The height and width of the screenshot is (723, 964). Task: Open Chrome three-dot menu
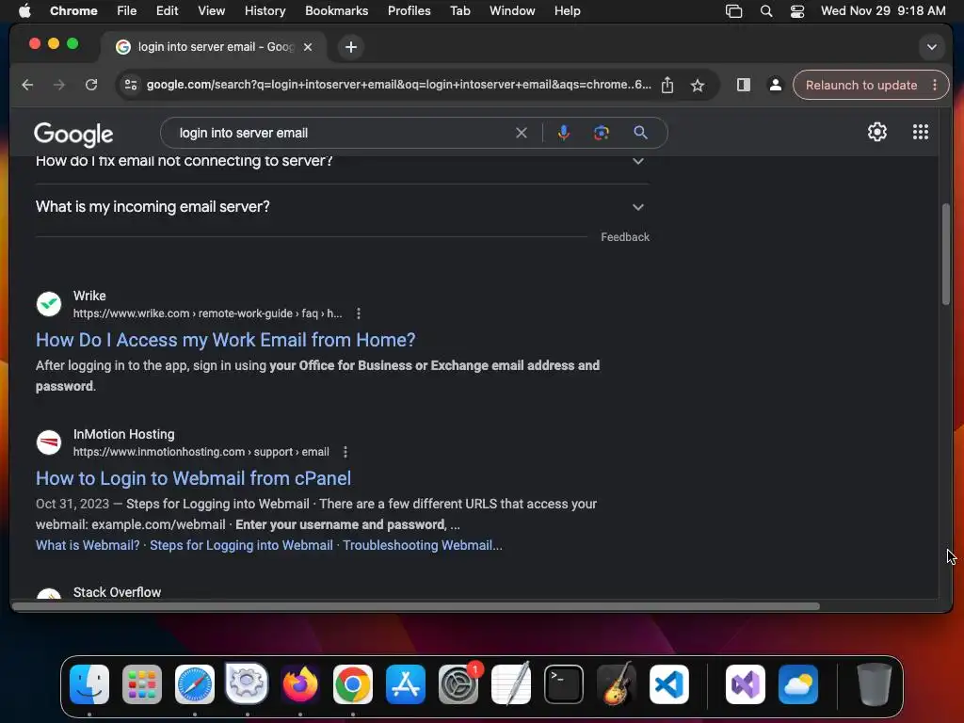[x=935, y=85]
